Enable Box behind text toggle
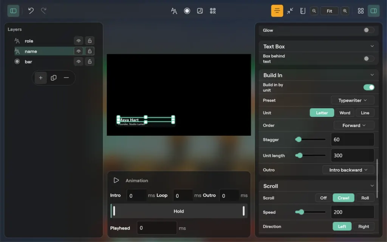The image size is (387, 242). point(369,59)
